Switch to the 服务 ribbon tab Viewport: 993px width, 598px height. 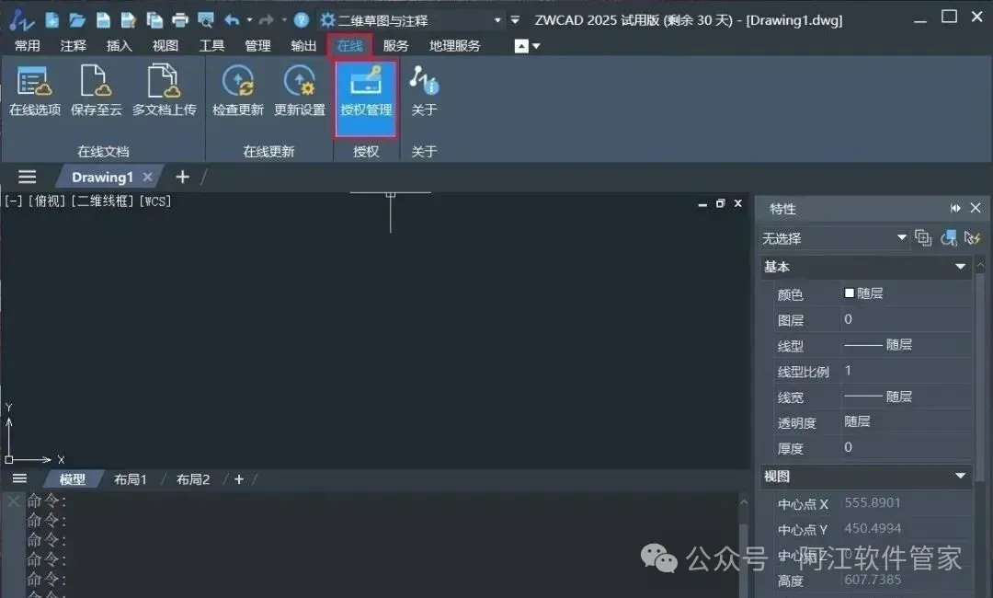point(395,46)
